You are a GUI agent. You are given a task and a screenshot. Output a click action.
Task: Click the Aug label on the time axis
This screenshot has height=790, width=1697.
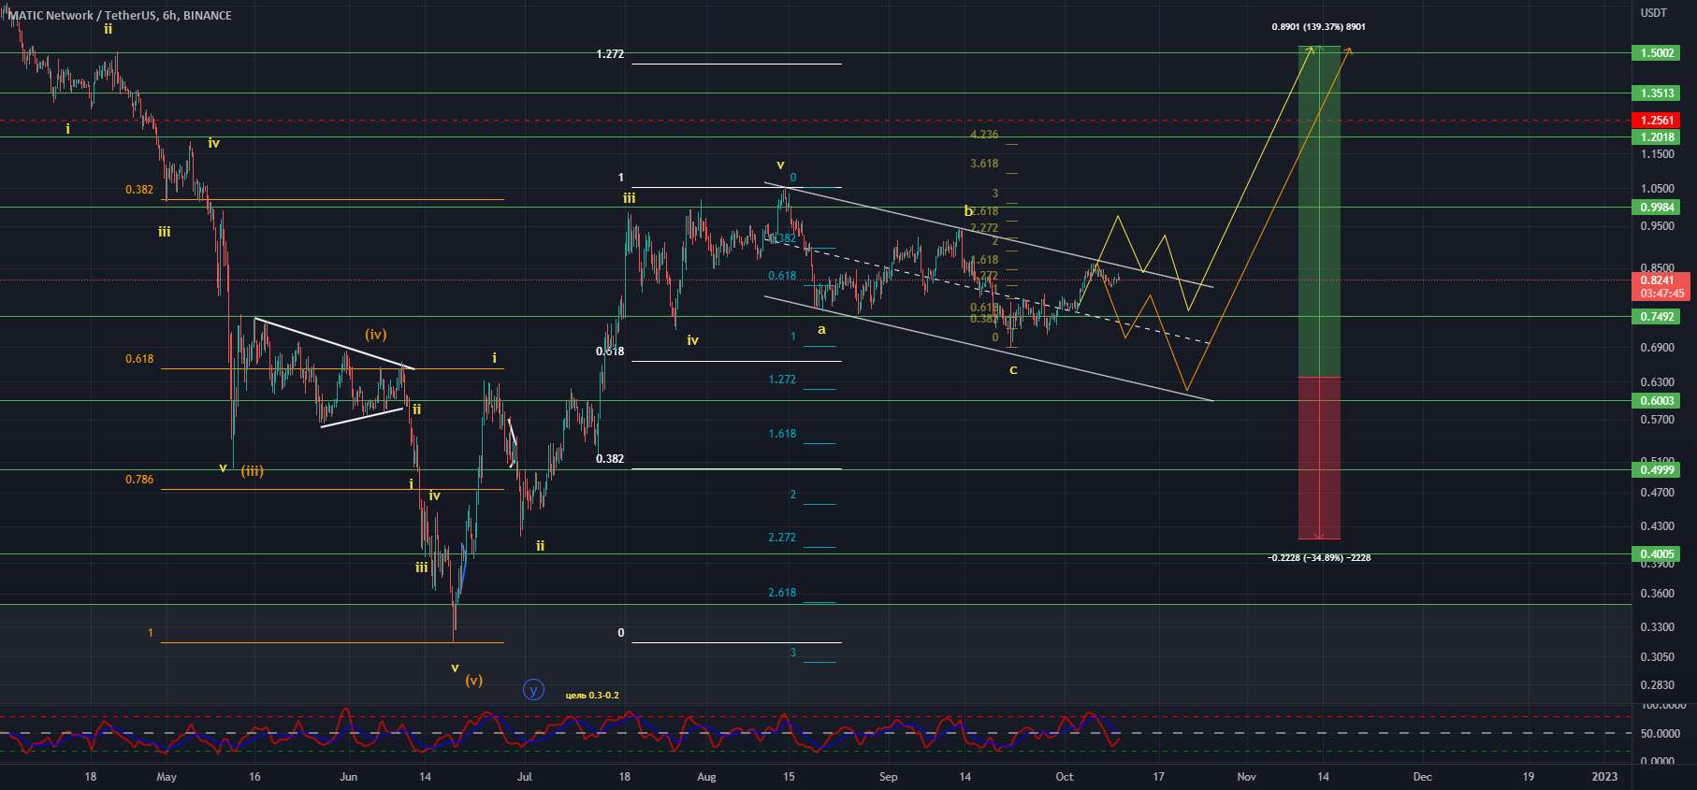(706, 777)
